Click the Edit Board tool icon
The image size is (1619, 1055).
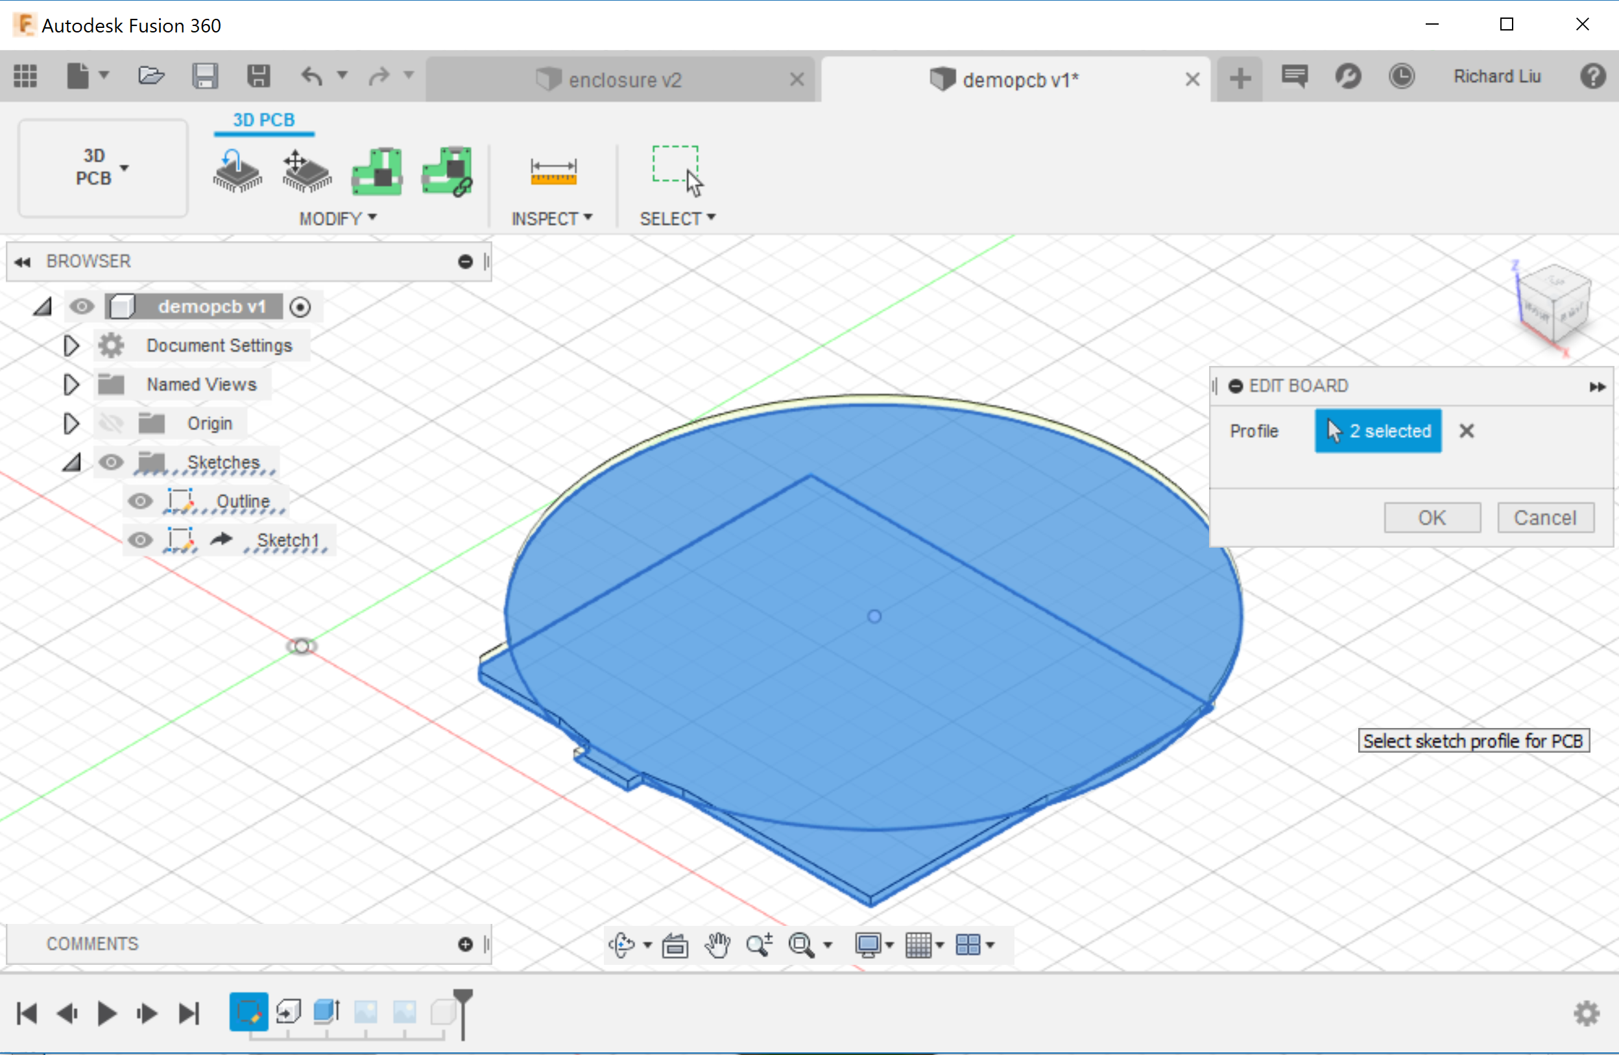point(376,170)
